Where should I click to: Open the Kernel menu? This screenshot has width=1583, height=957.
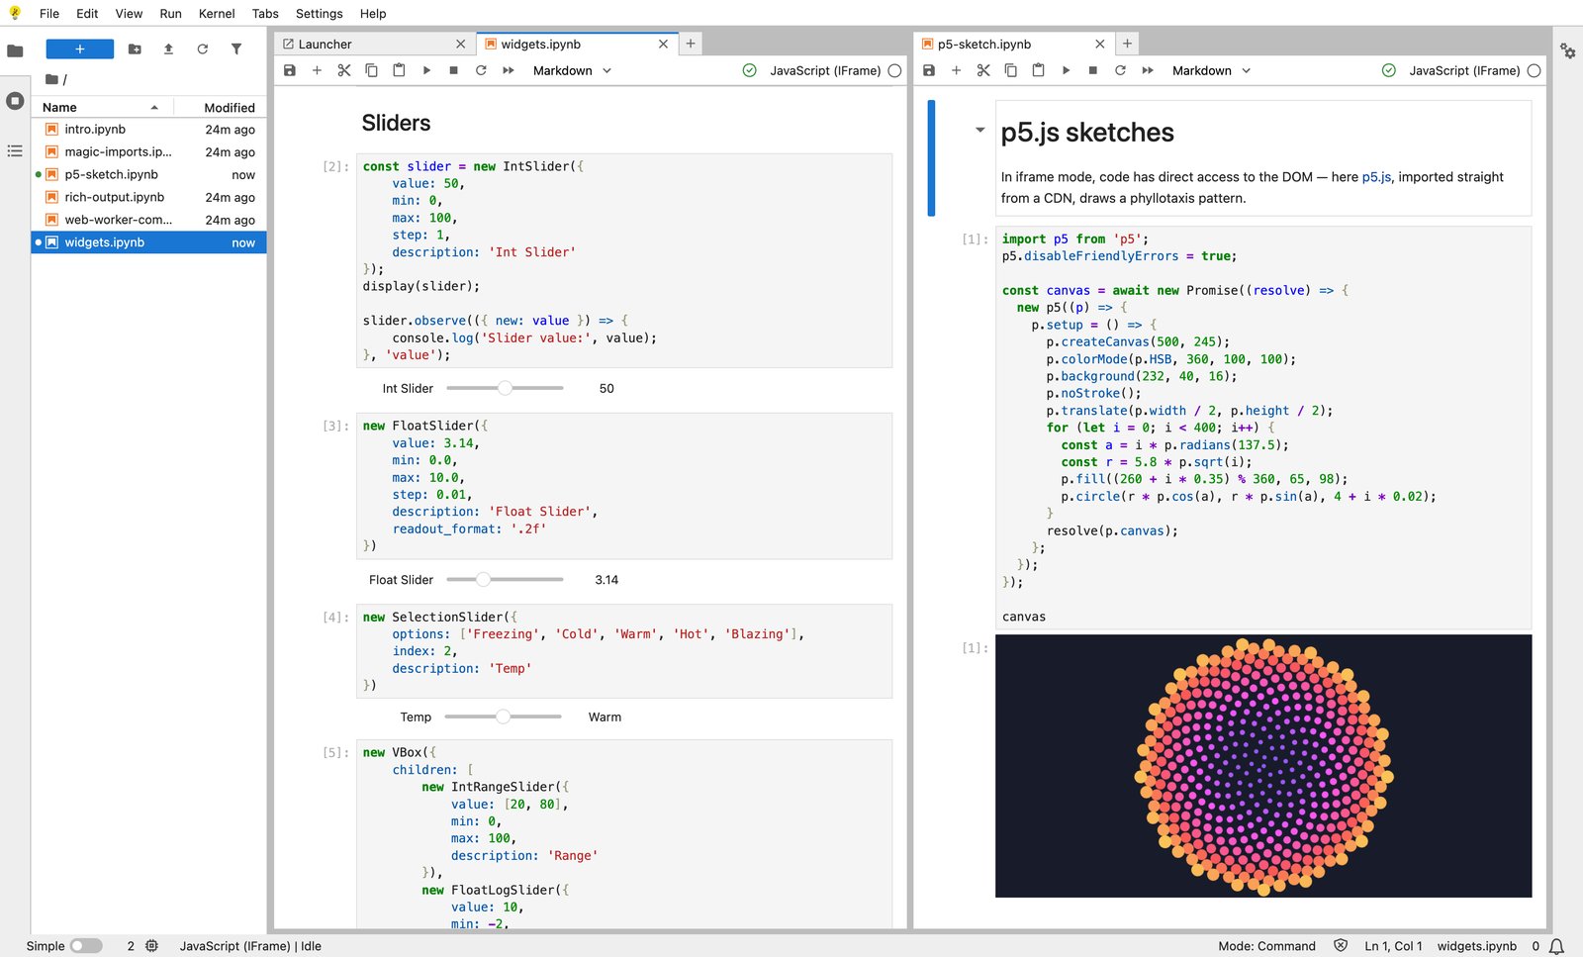pos(217,13)
